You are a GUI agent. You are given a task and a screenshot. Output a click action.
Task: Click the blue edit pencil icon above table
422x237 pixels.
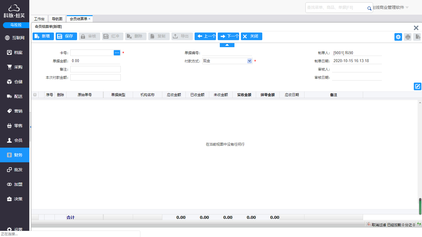click(x=417, y=86)
